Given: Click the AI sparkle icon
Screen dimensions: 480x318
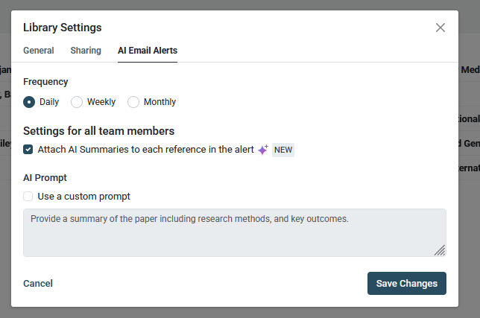Looking at the screenshot, I should (x=262, y=150).
